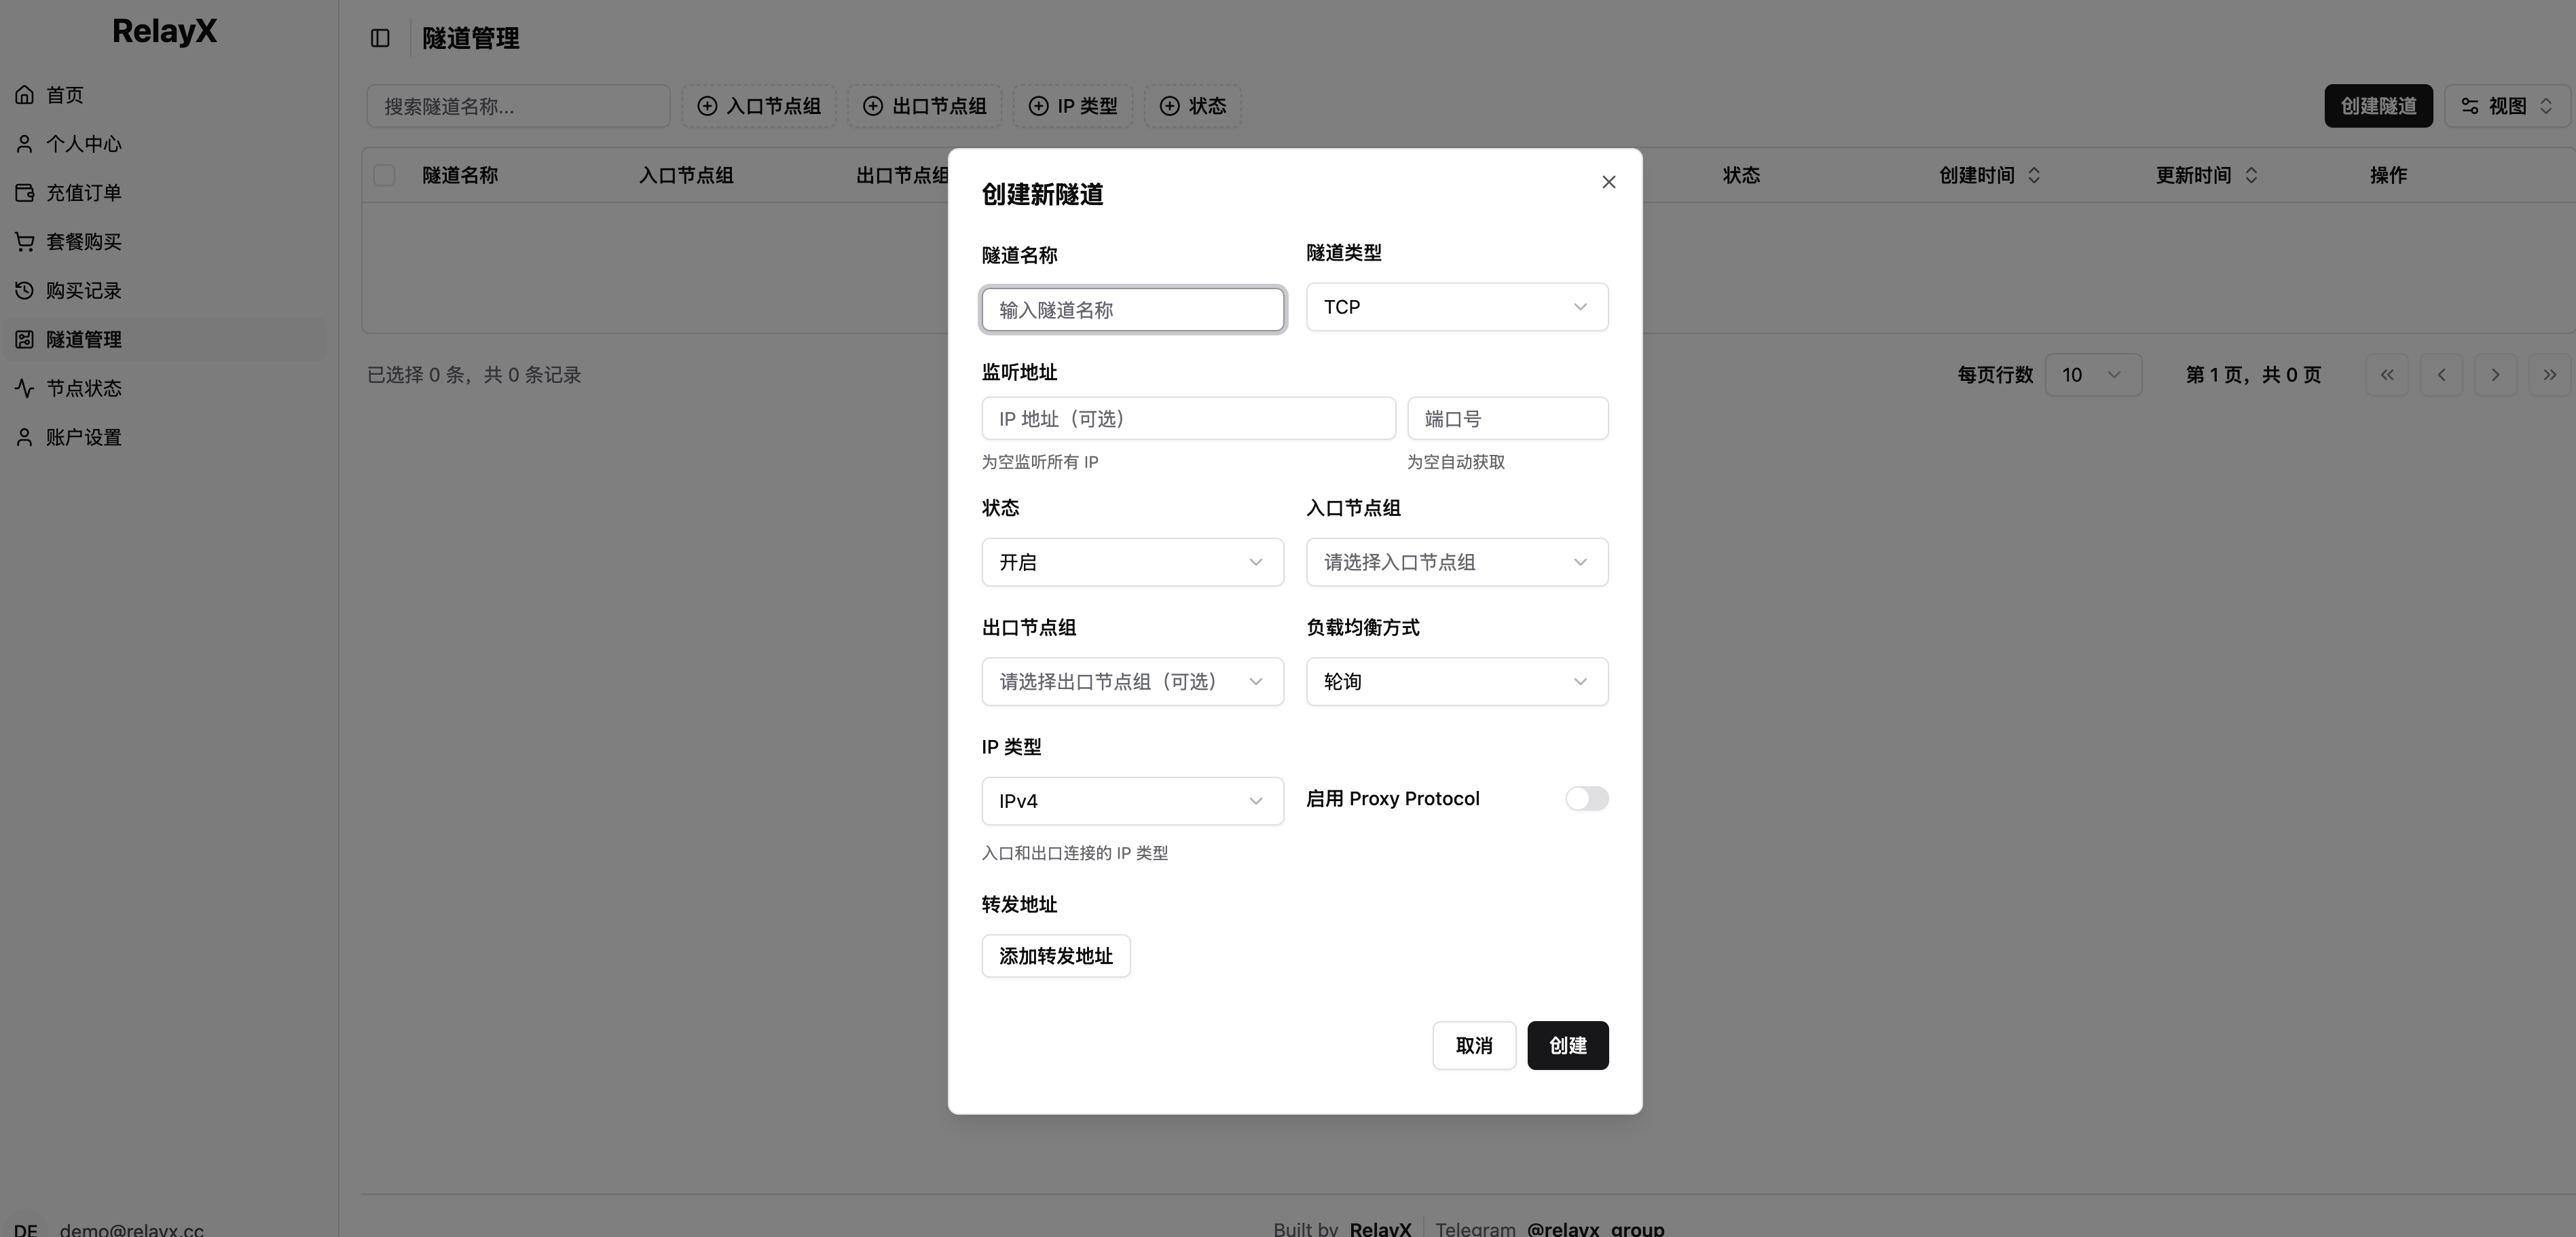Go to 套餐购买 in the sidebar

pyautogui.click(x=84, y=241)
